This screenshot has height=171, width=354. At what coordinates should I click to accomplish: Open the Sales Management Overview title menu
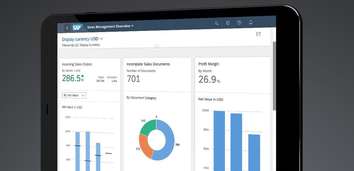(x=110, y=26)
